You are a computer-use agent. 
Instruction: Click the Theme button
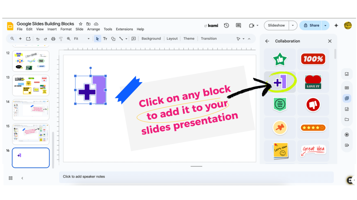click(x=189, y=39)
